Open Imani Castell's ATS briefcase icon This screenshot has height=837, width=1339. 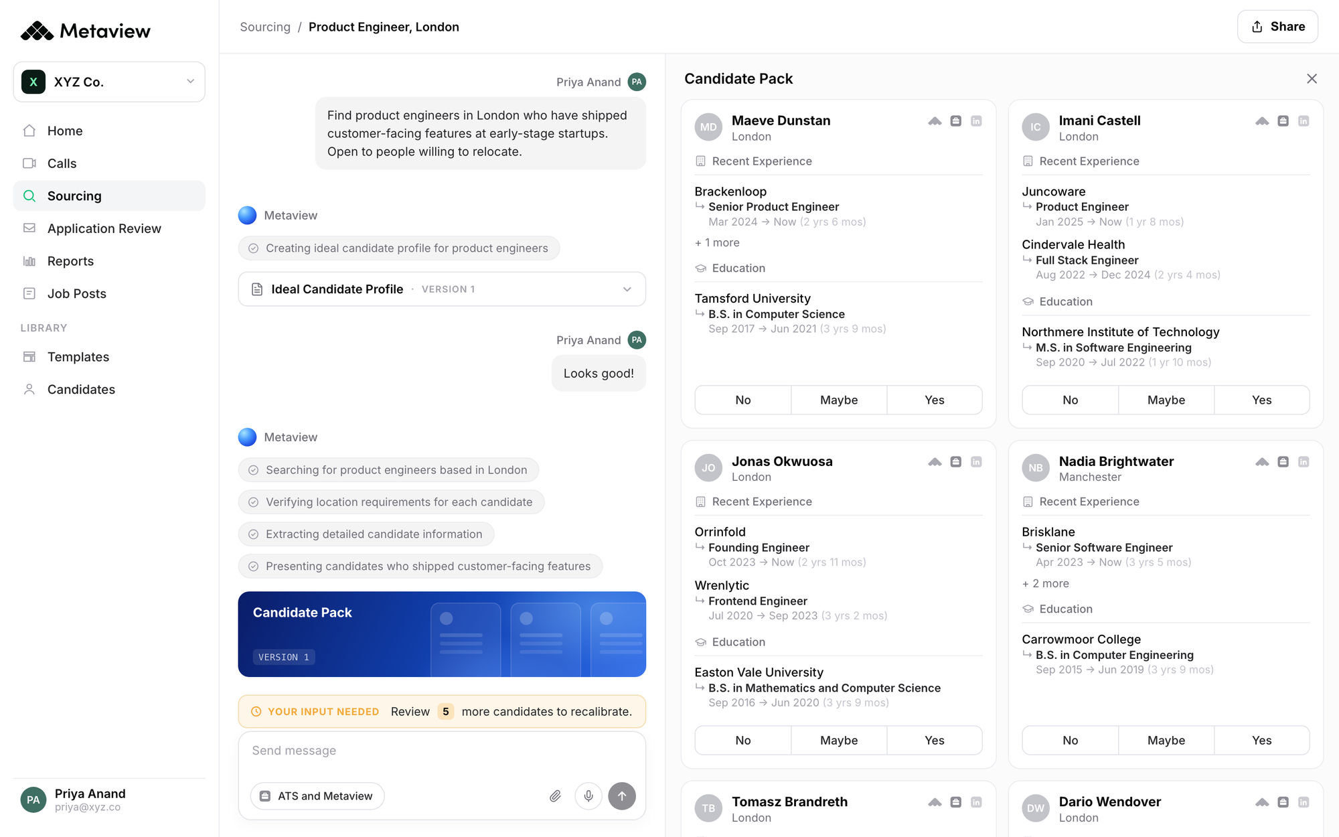pos(1283,121)
